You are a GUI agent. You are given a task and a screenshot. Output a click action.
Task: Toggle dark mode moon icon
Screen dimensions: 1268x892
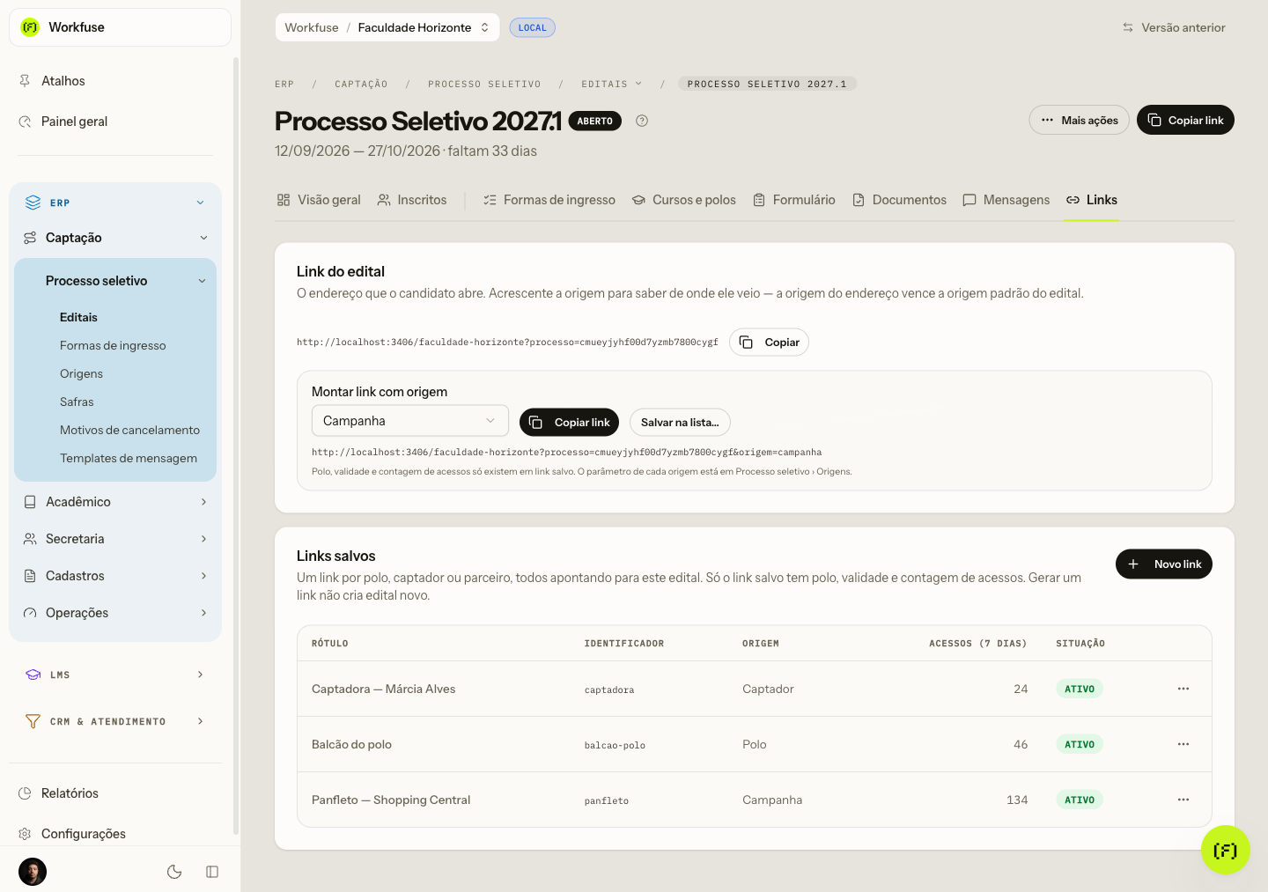click(174, 872)
